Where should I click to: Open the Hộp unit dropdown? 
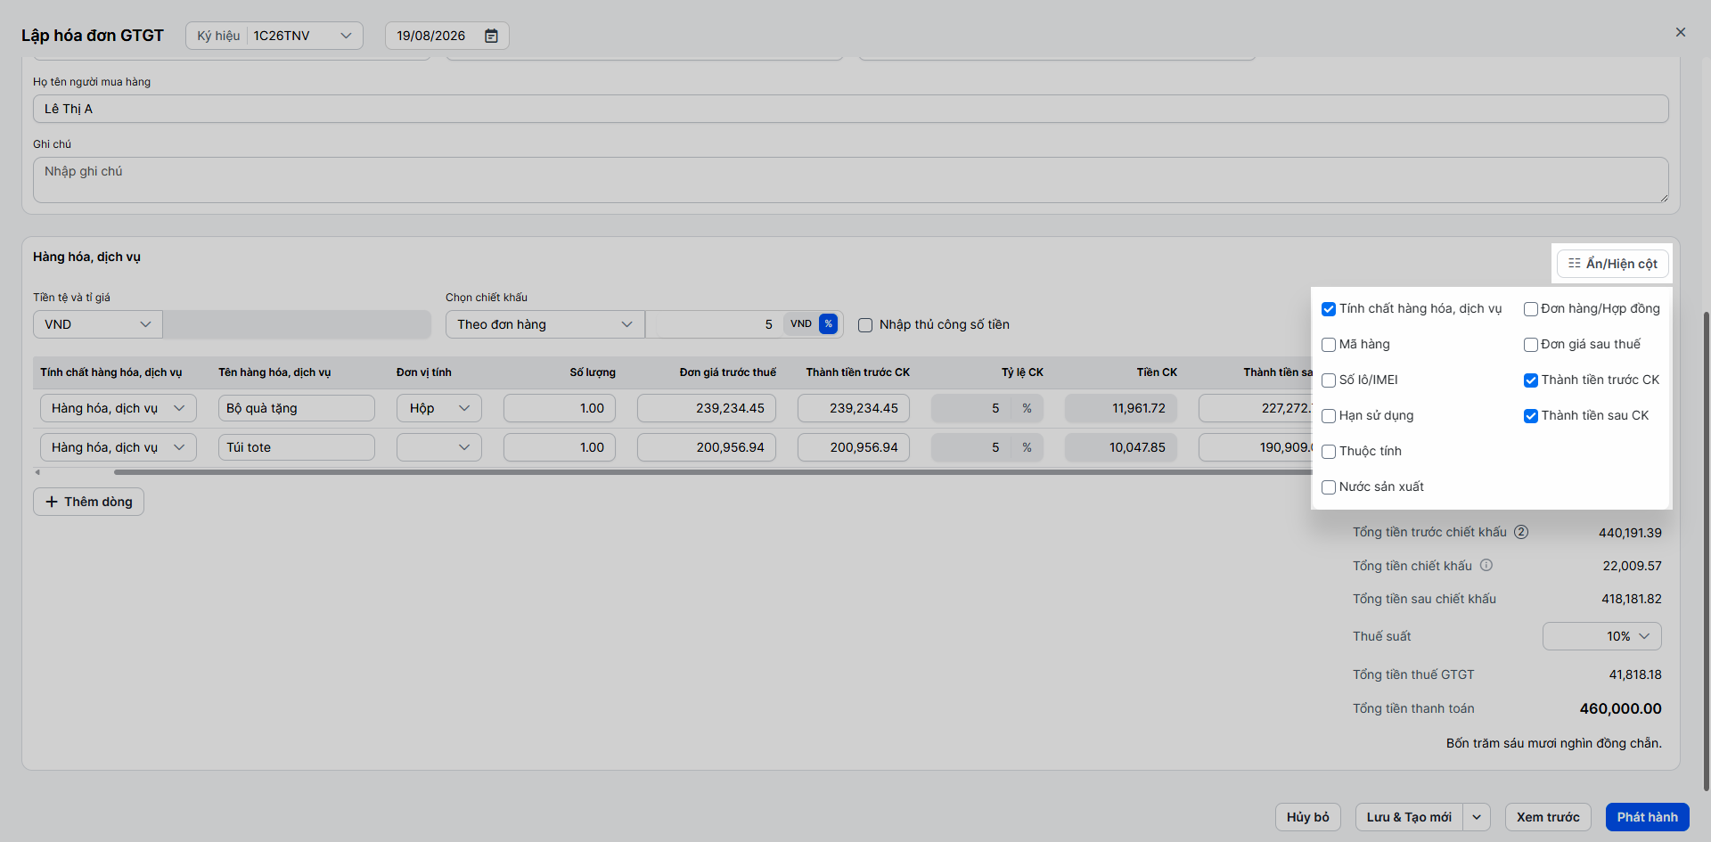[x=439, y=408]
